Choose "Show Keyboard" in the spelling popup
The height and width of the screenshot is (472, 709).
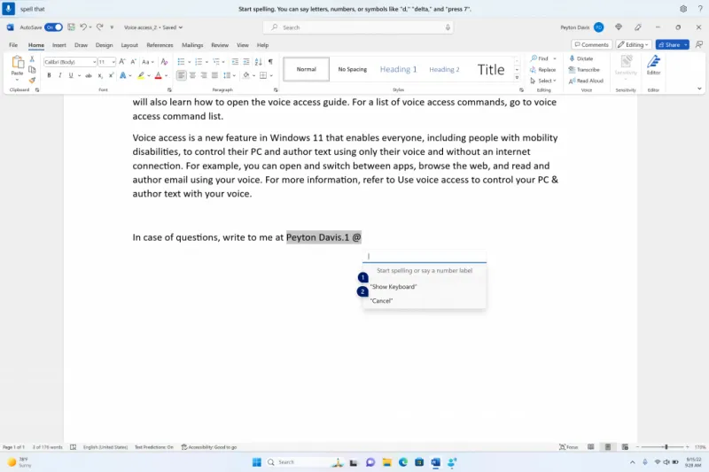coord(394,287)
